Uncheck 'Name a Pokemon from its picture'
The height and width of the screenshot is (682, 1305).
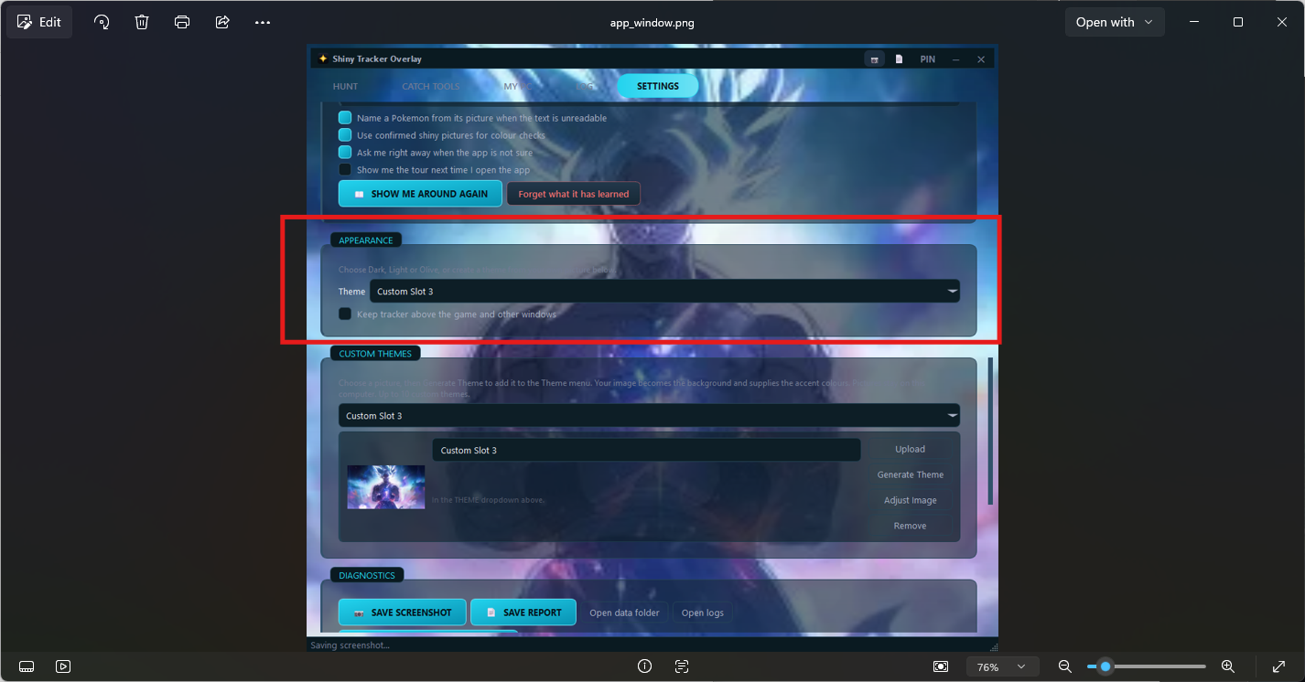pyautogui.click(x=345, y=118)
